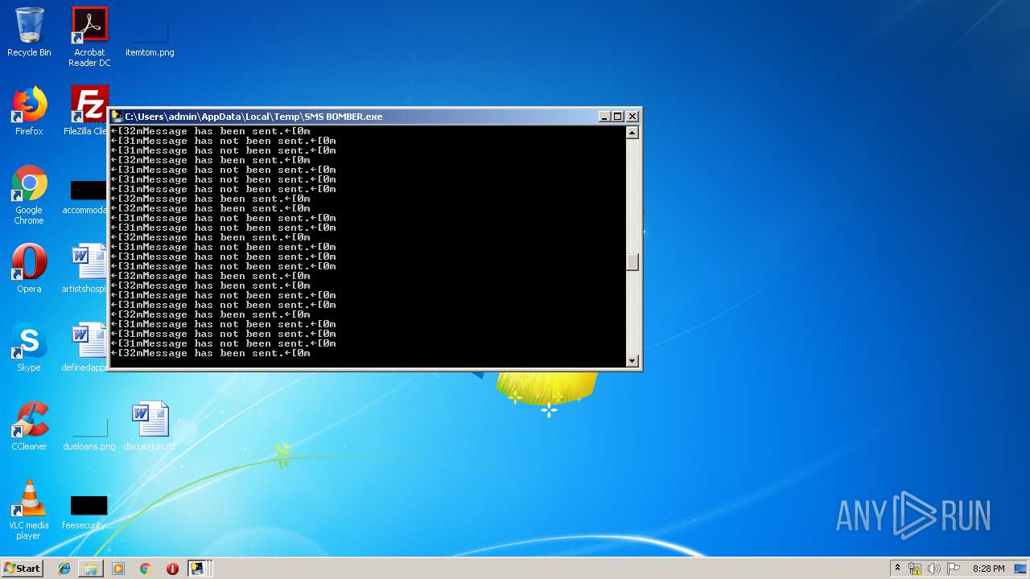The image size is (1030, 579).
Task: Select the dueloans.png desktop file
Action: pos(89,431)
